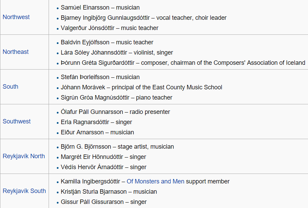
Task: Click on Valgerður Jónsdóttir's list entry
Action: (x=88, y=28)
